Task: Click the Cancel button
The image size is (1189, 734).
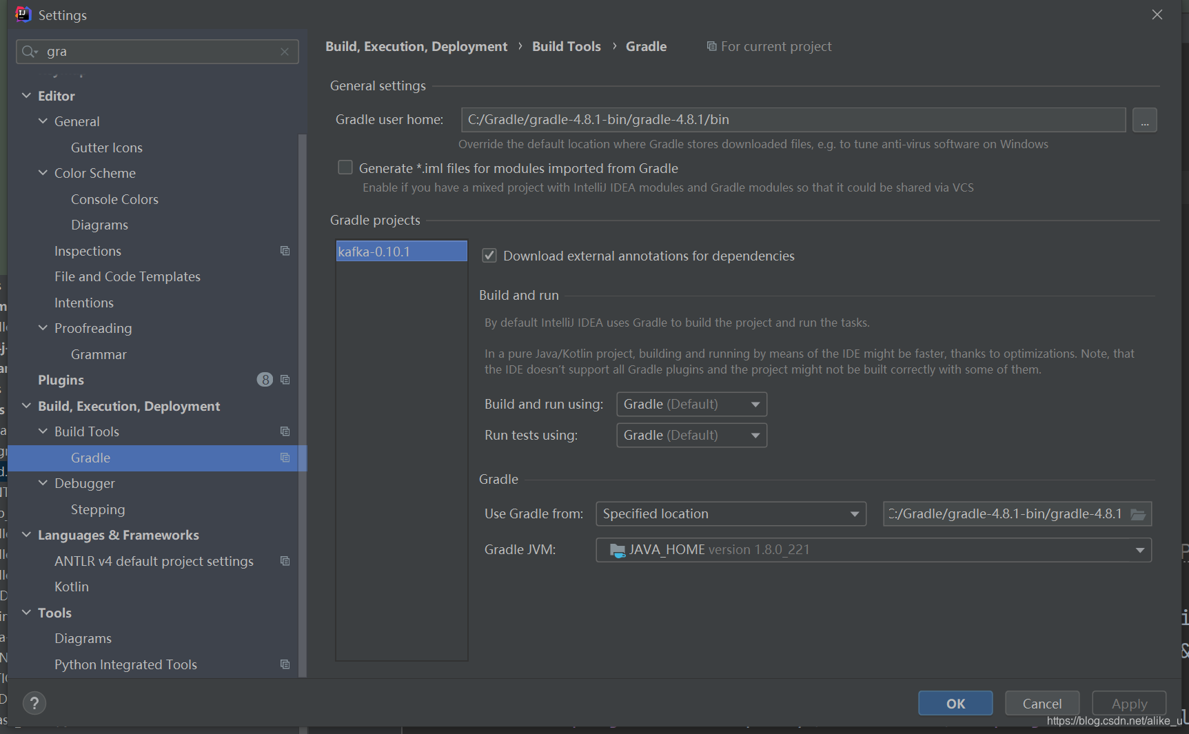Action: 1042,703
